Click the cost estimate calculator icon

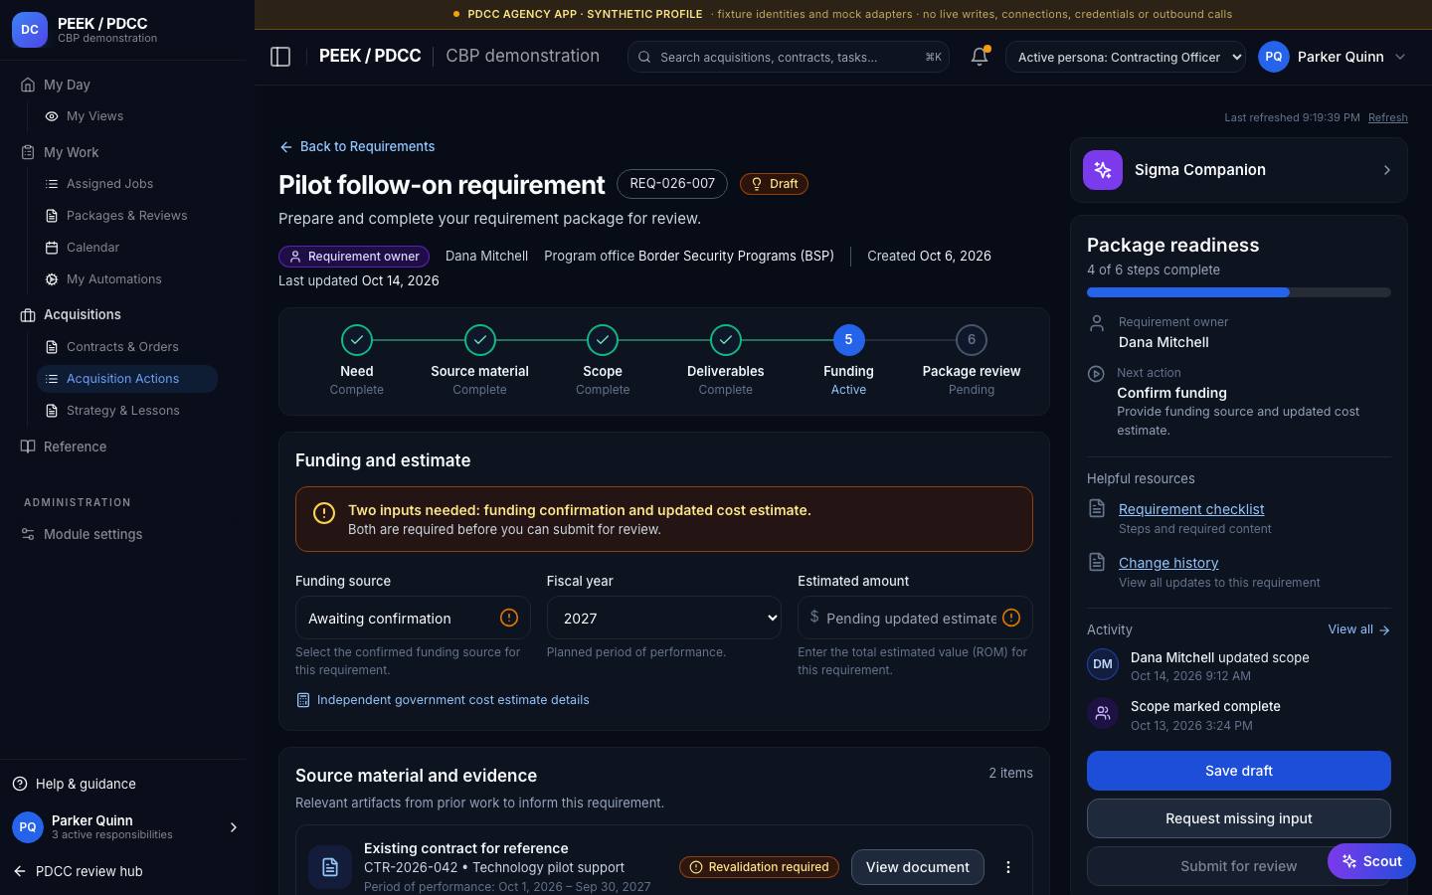(303, 700)
